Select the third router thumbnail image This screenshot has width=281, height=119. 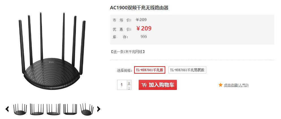tap(53, 109)
